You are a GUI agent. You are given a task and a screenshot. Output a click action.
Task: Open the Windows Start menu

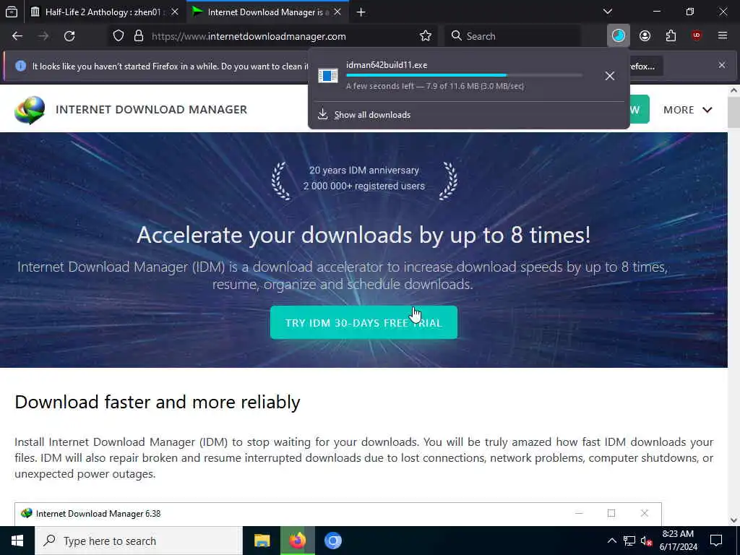coord(17,541)
